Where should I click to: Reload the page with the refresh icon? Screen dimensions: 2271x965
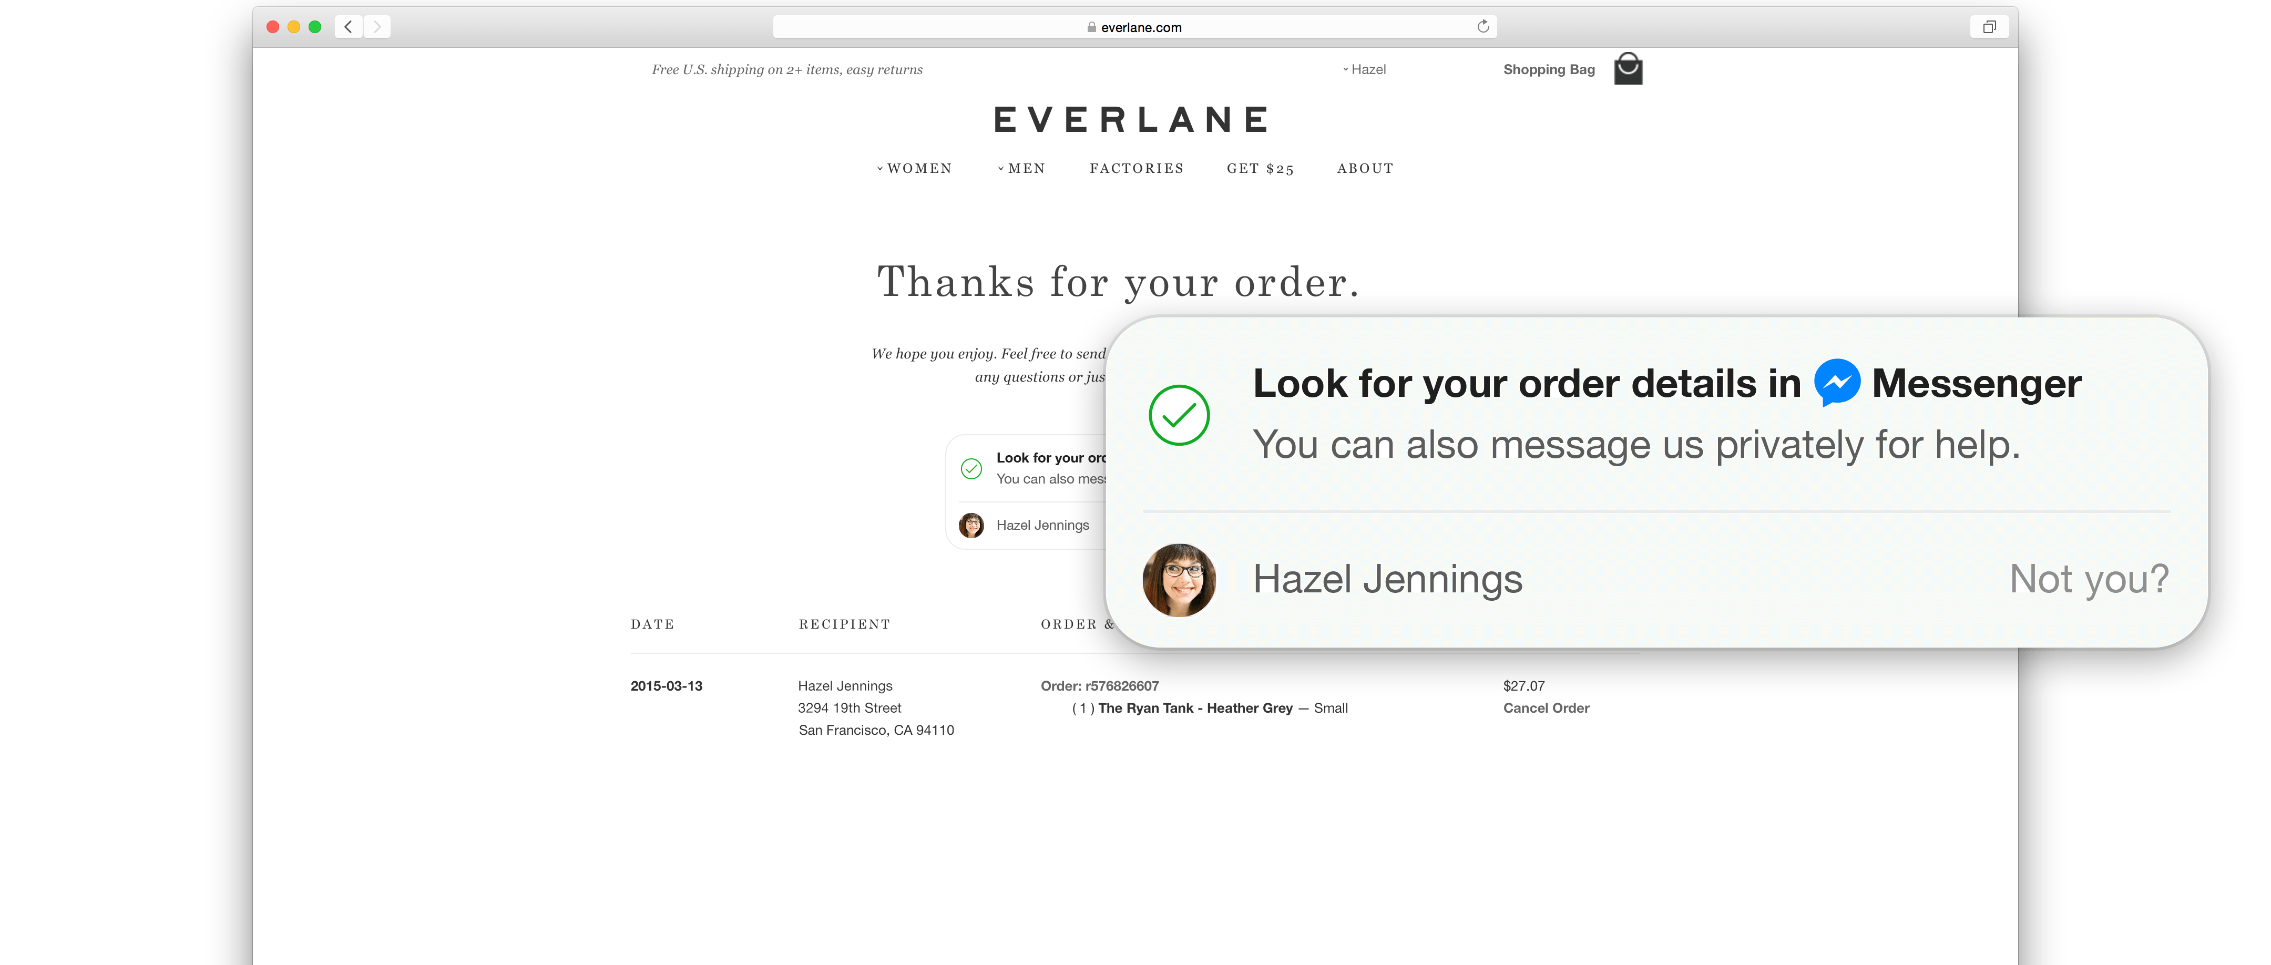coord(1483,26)
